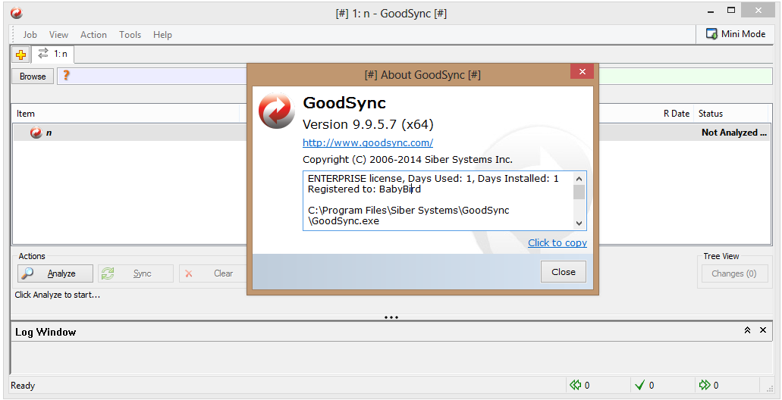This screenshot has height=400, width=782.
Task: Click the orange question mark folder icon
Action: click(65, 76)
